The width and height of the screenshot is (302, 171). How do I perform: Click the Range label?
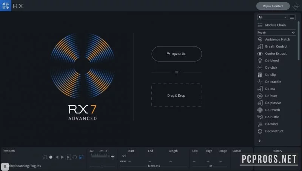pyautogui.click(x=223, y=151)
